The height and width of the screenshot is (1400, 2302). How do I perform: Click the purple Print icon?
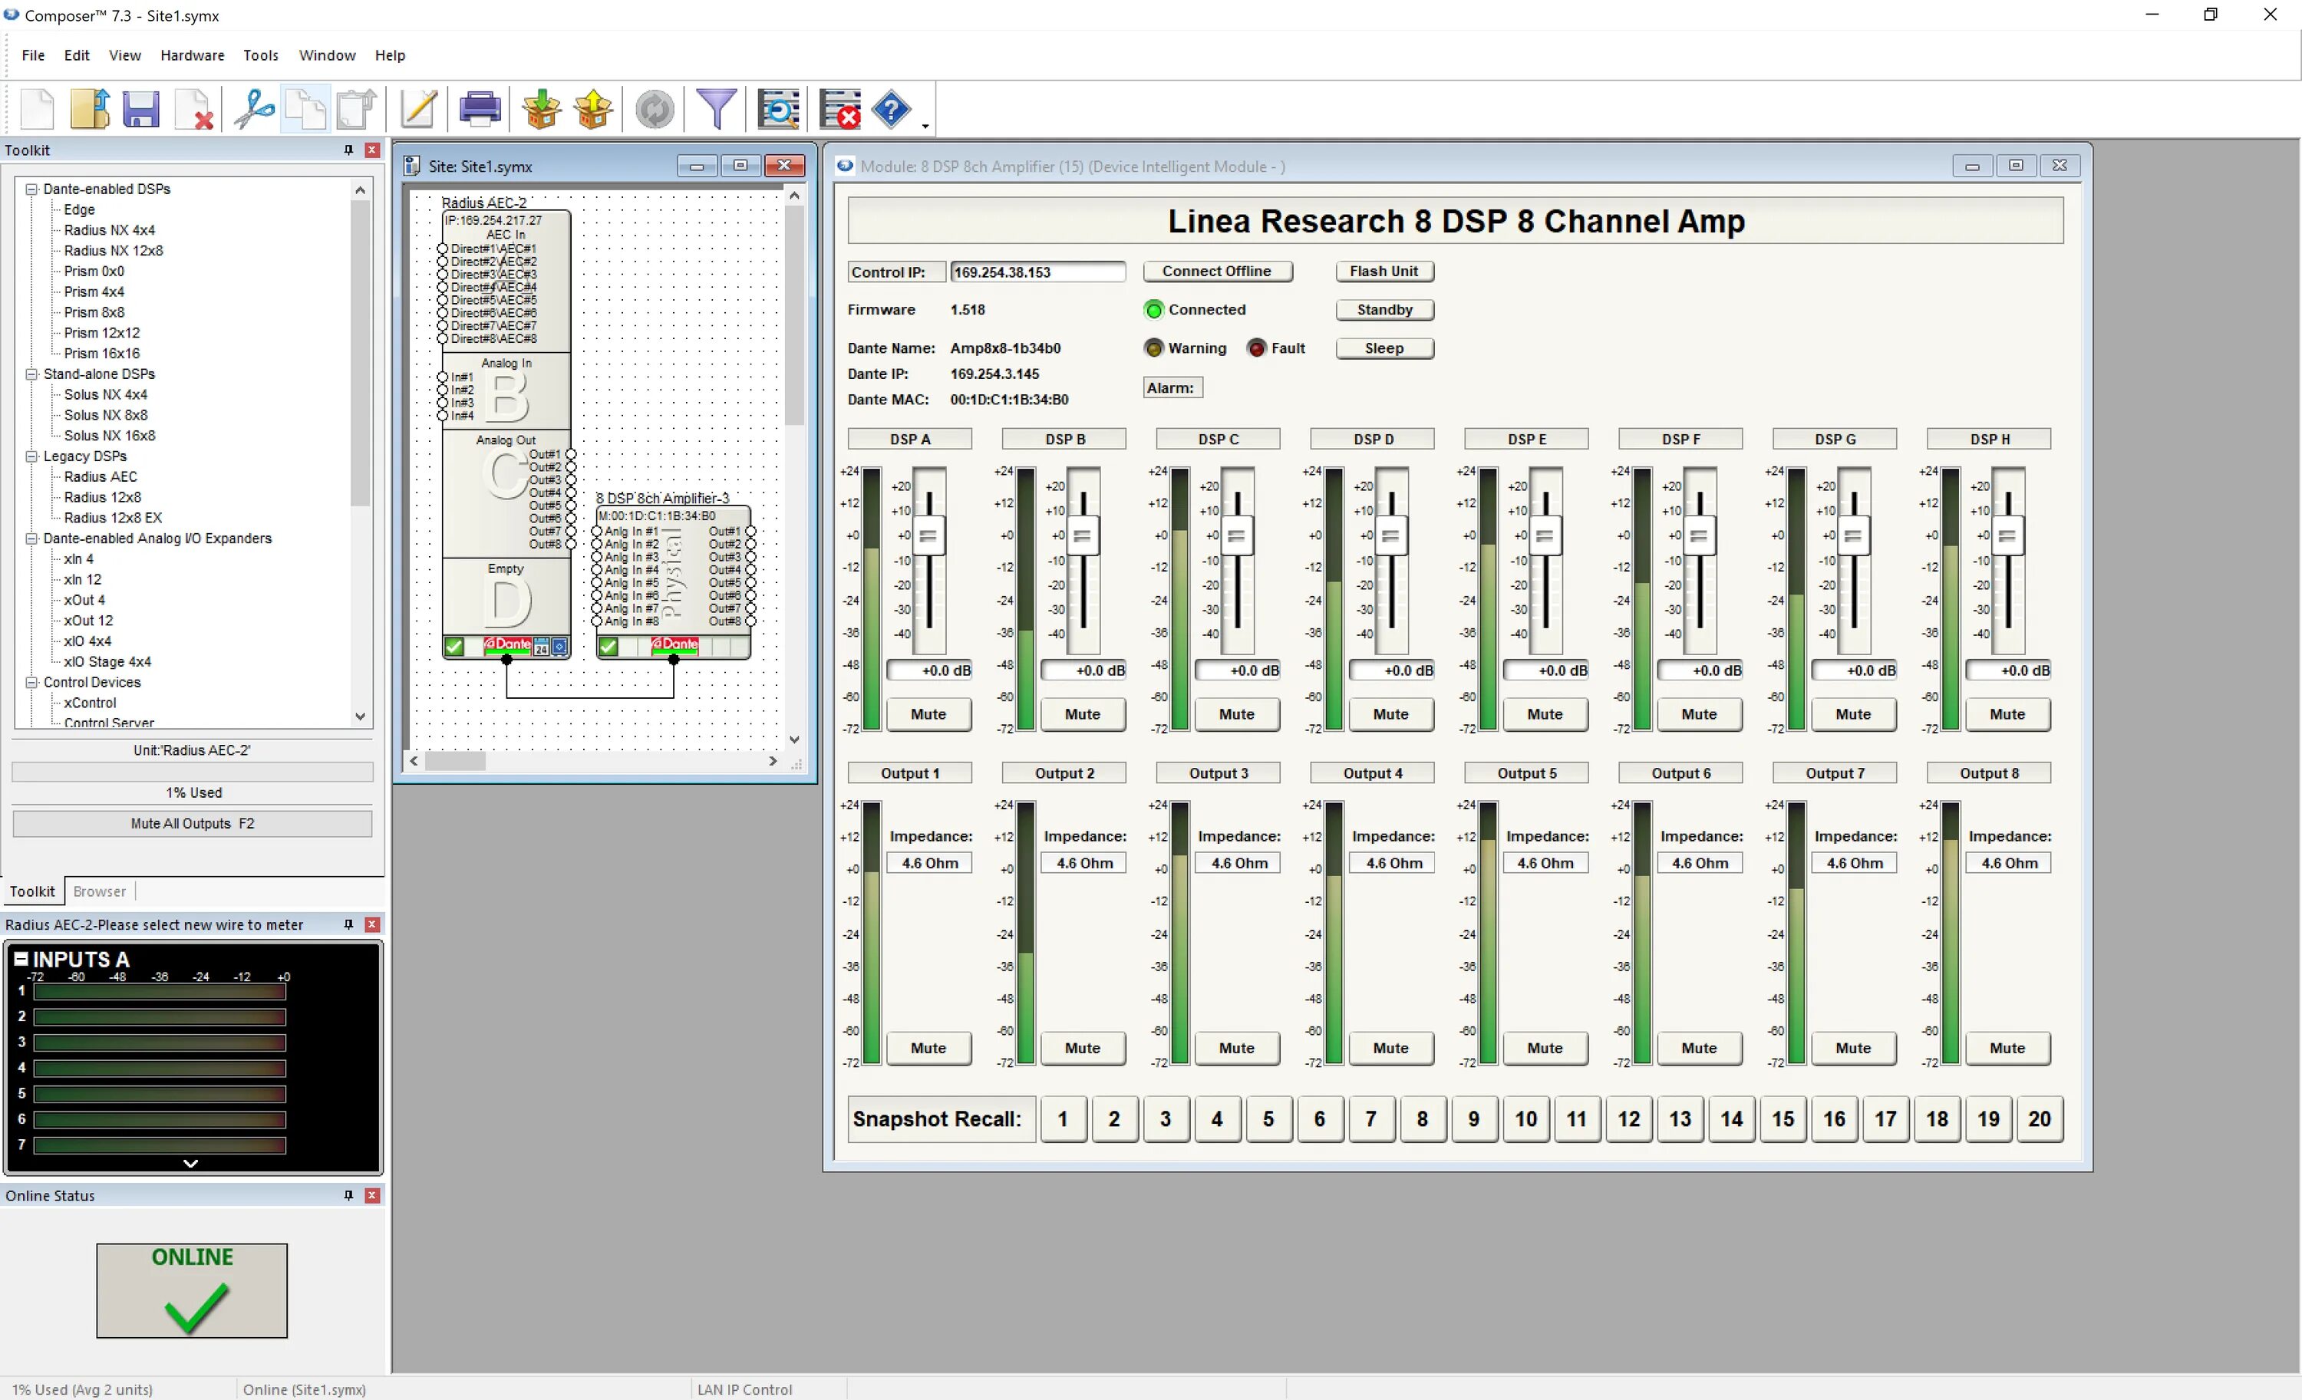point(480,109)
